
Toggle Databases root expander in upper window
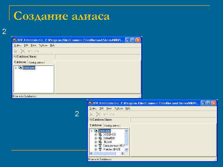16,68
